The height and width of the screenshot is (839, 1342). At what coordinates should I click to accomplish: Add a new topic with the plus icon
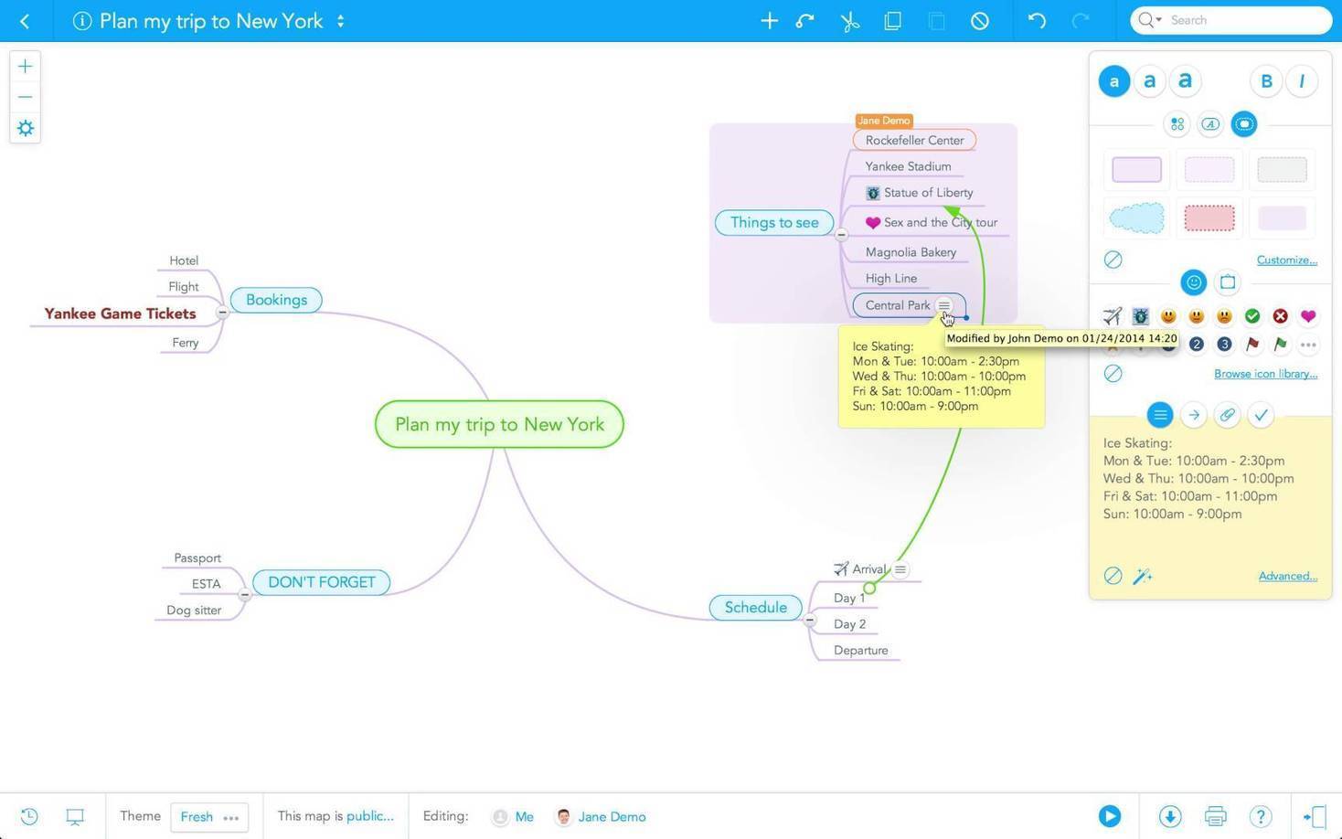point(769,20)
